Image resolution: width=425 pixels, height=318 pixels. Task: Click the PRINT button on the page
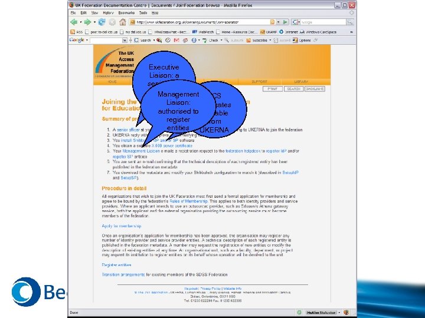tap(273, 89)
